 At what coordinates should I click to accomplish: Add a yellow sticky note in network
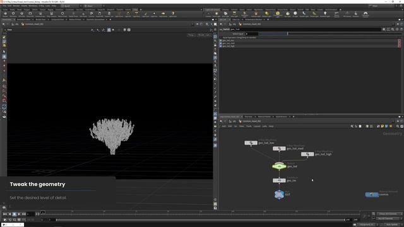point(383,126)
